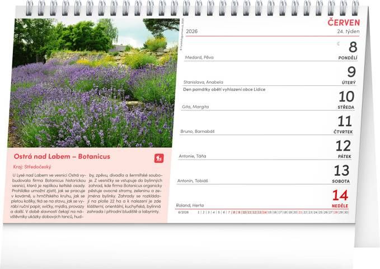Click the red hiking icon beside the title
380x269 pixels.
[x=159, y=158]
